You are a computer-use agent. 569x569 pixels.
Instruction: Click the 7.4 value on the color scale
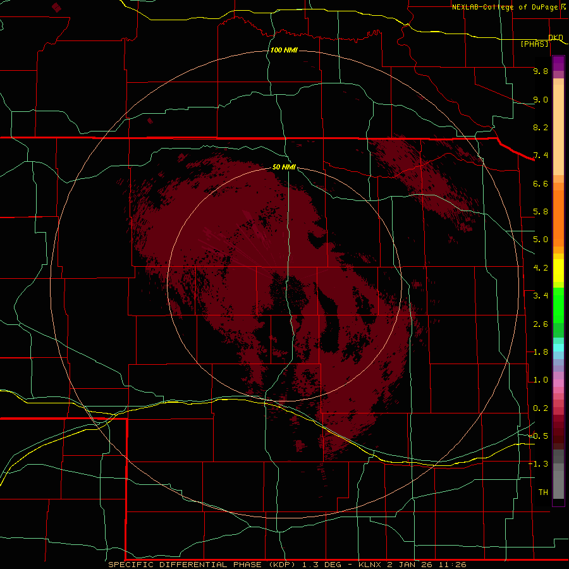[x=541, y=156]
